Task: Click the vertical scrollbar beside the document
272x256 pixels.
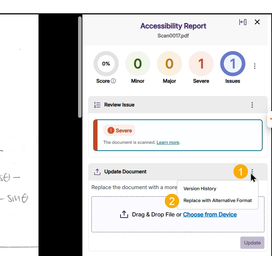Action: (80, 67)
